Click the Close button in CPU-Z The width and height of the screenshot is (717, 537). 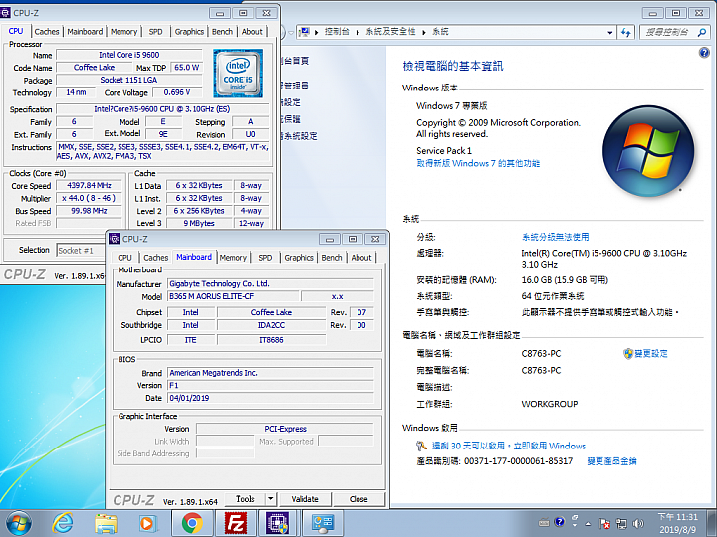(358, 499)
